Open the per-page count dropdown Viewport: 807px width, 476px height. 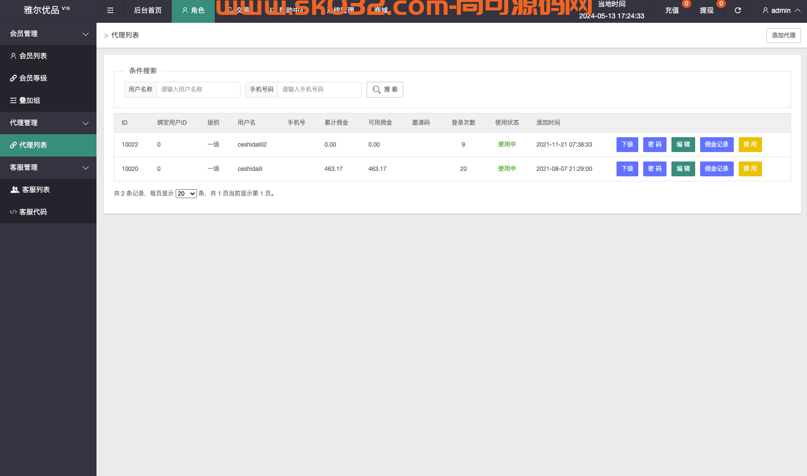(186, 194)
